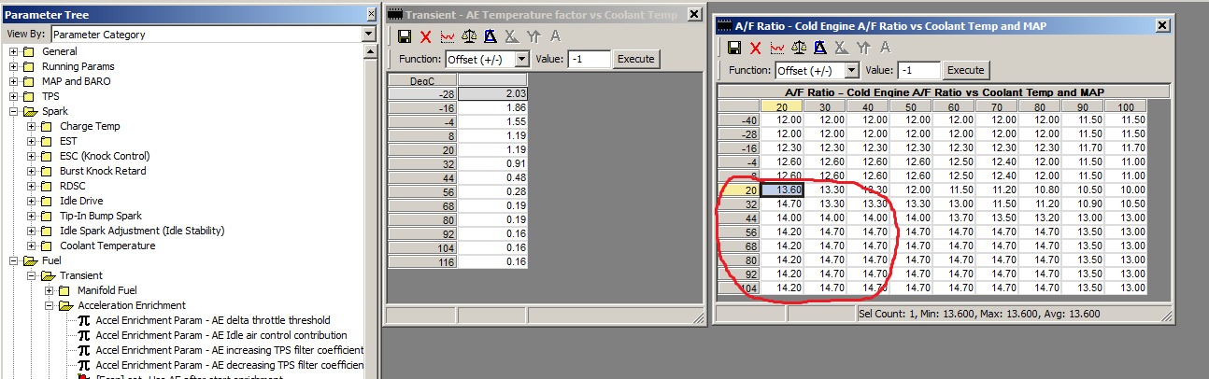The image size is (1209, 379).
Task: Expand the Charge Temp node
Action: click(32, 126)
